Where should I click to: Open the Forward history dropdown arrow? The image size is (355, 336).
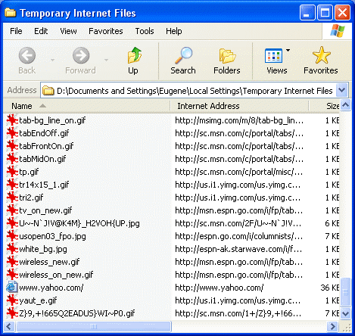tap(106, 60)
